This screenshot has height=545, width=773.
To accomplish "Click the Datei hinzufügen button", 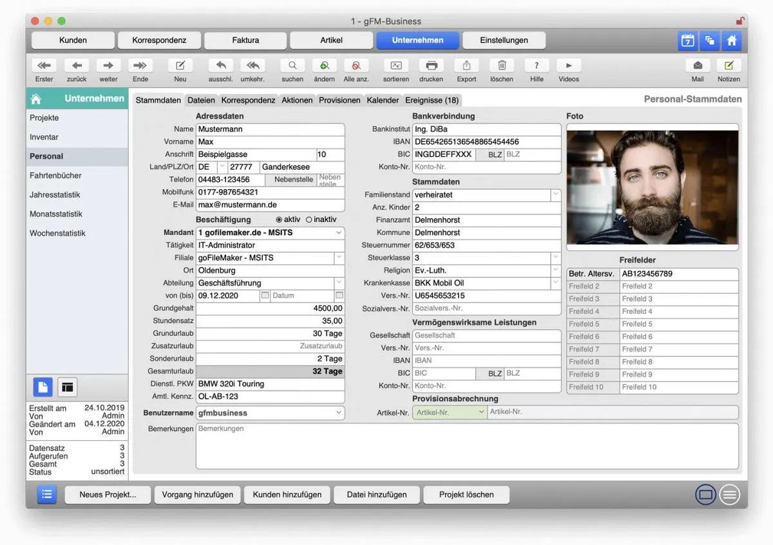I will [x=377, y=495].
